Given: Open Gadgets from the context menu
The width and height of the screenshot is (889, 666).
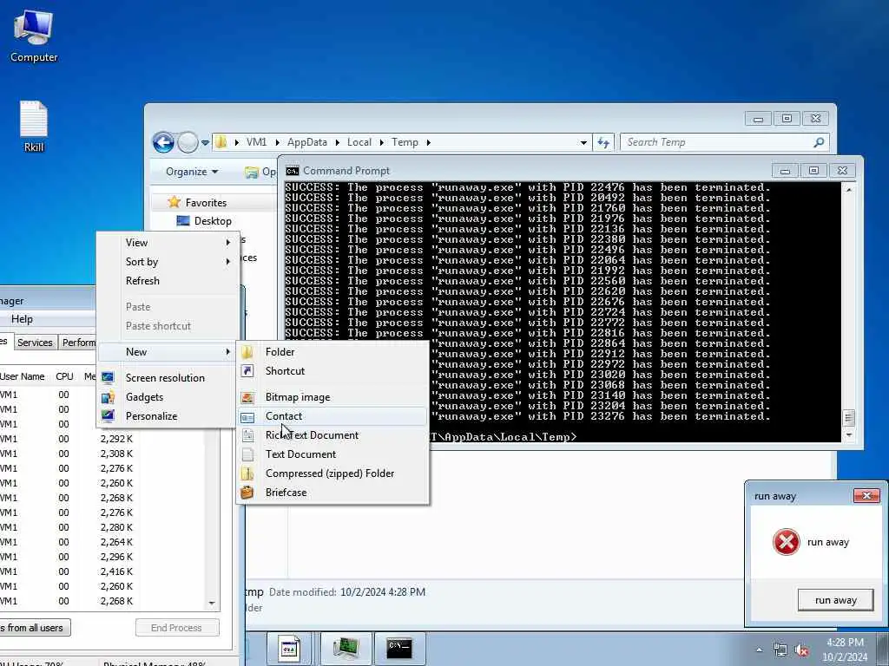Looking at the screenshot, I should [x=168, y=397].
